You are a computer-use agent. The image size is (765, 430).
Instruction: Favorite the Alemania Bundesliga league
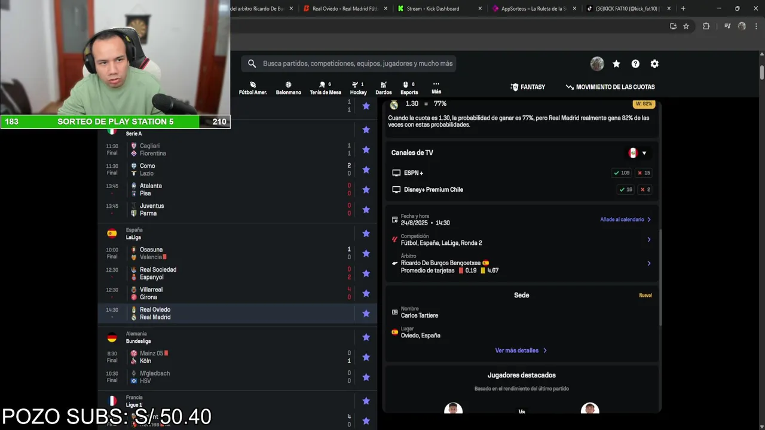(x=366, y=337)
